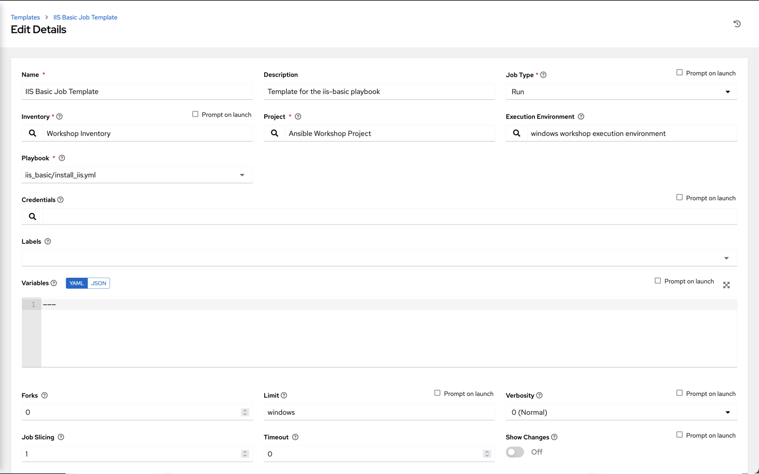This screenshot has width=759, height=474.
Task: Show help for Execution Environment field
Action: [x=581, y=117]
